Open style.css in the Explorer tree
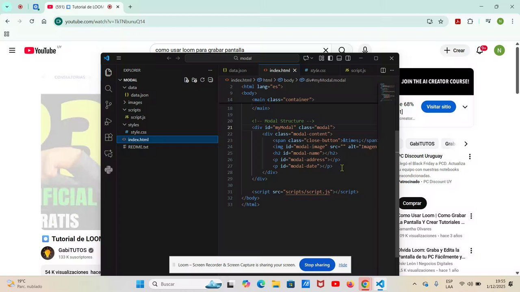The height and width of the screenshot is (292, 520). click(x=138, y=132)
